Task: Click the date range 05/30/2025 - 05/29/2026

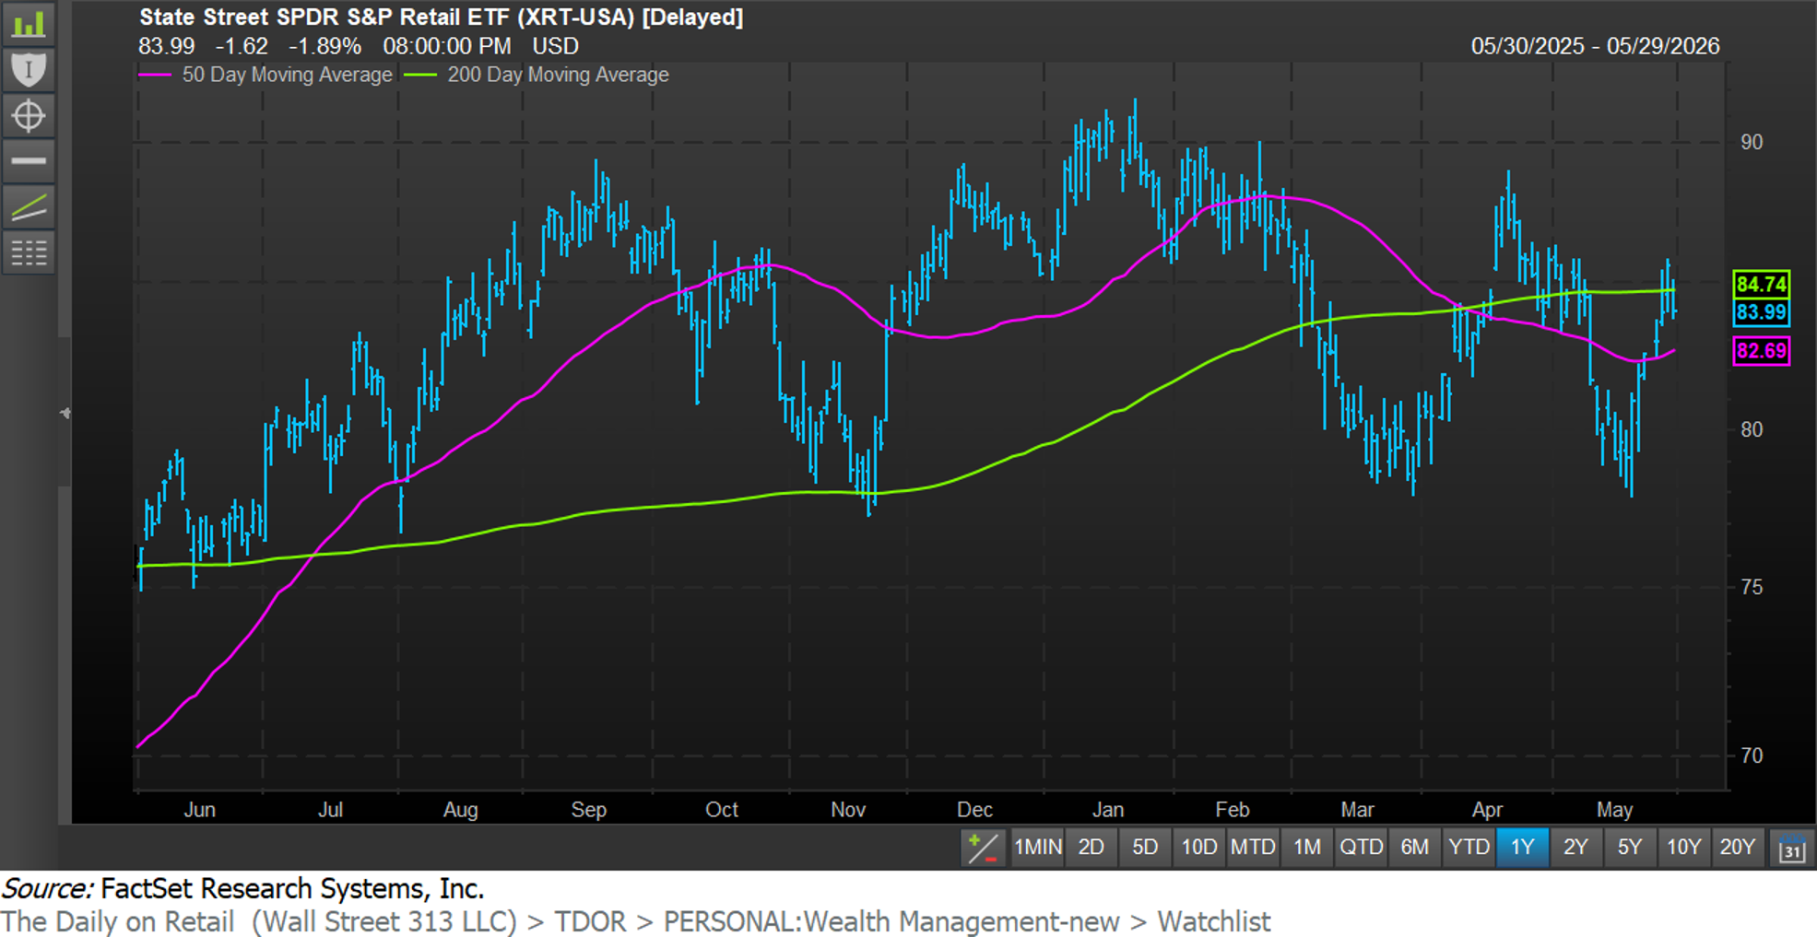Action: pyautogui.click(x=1595, y=46)
